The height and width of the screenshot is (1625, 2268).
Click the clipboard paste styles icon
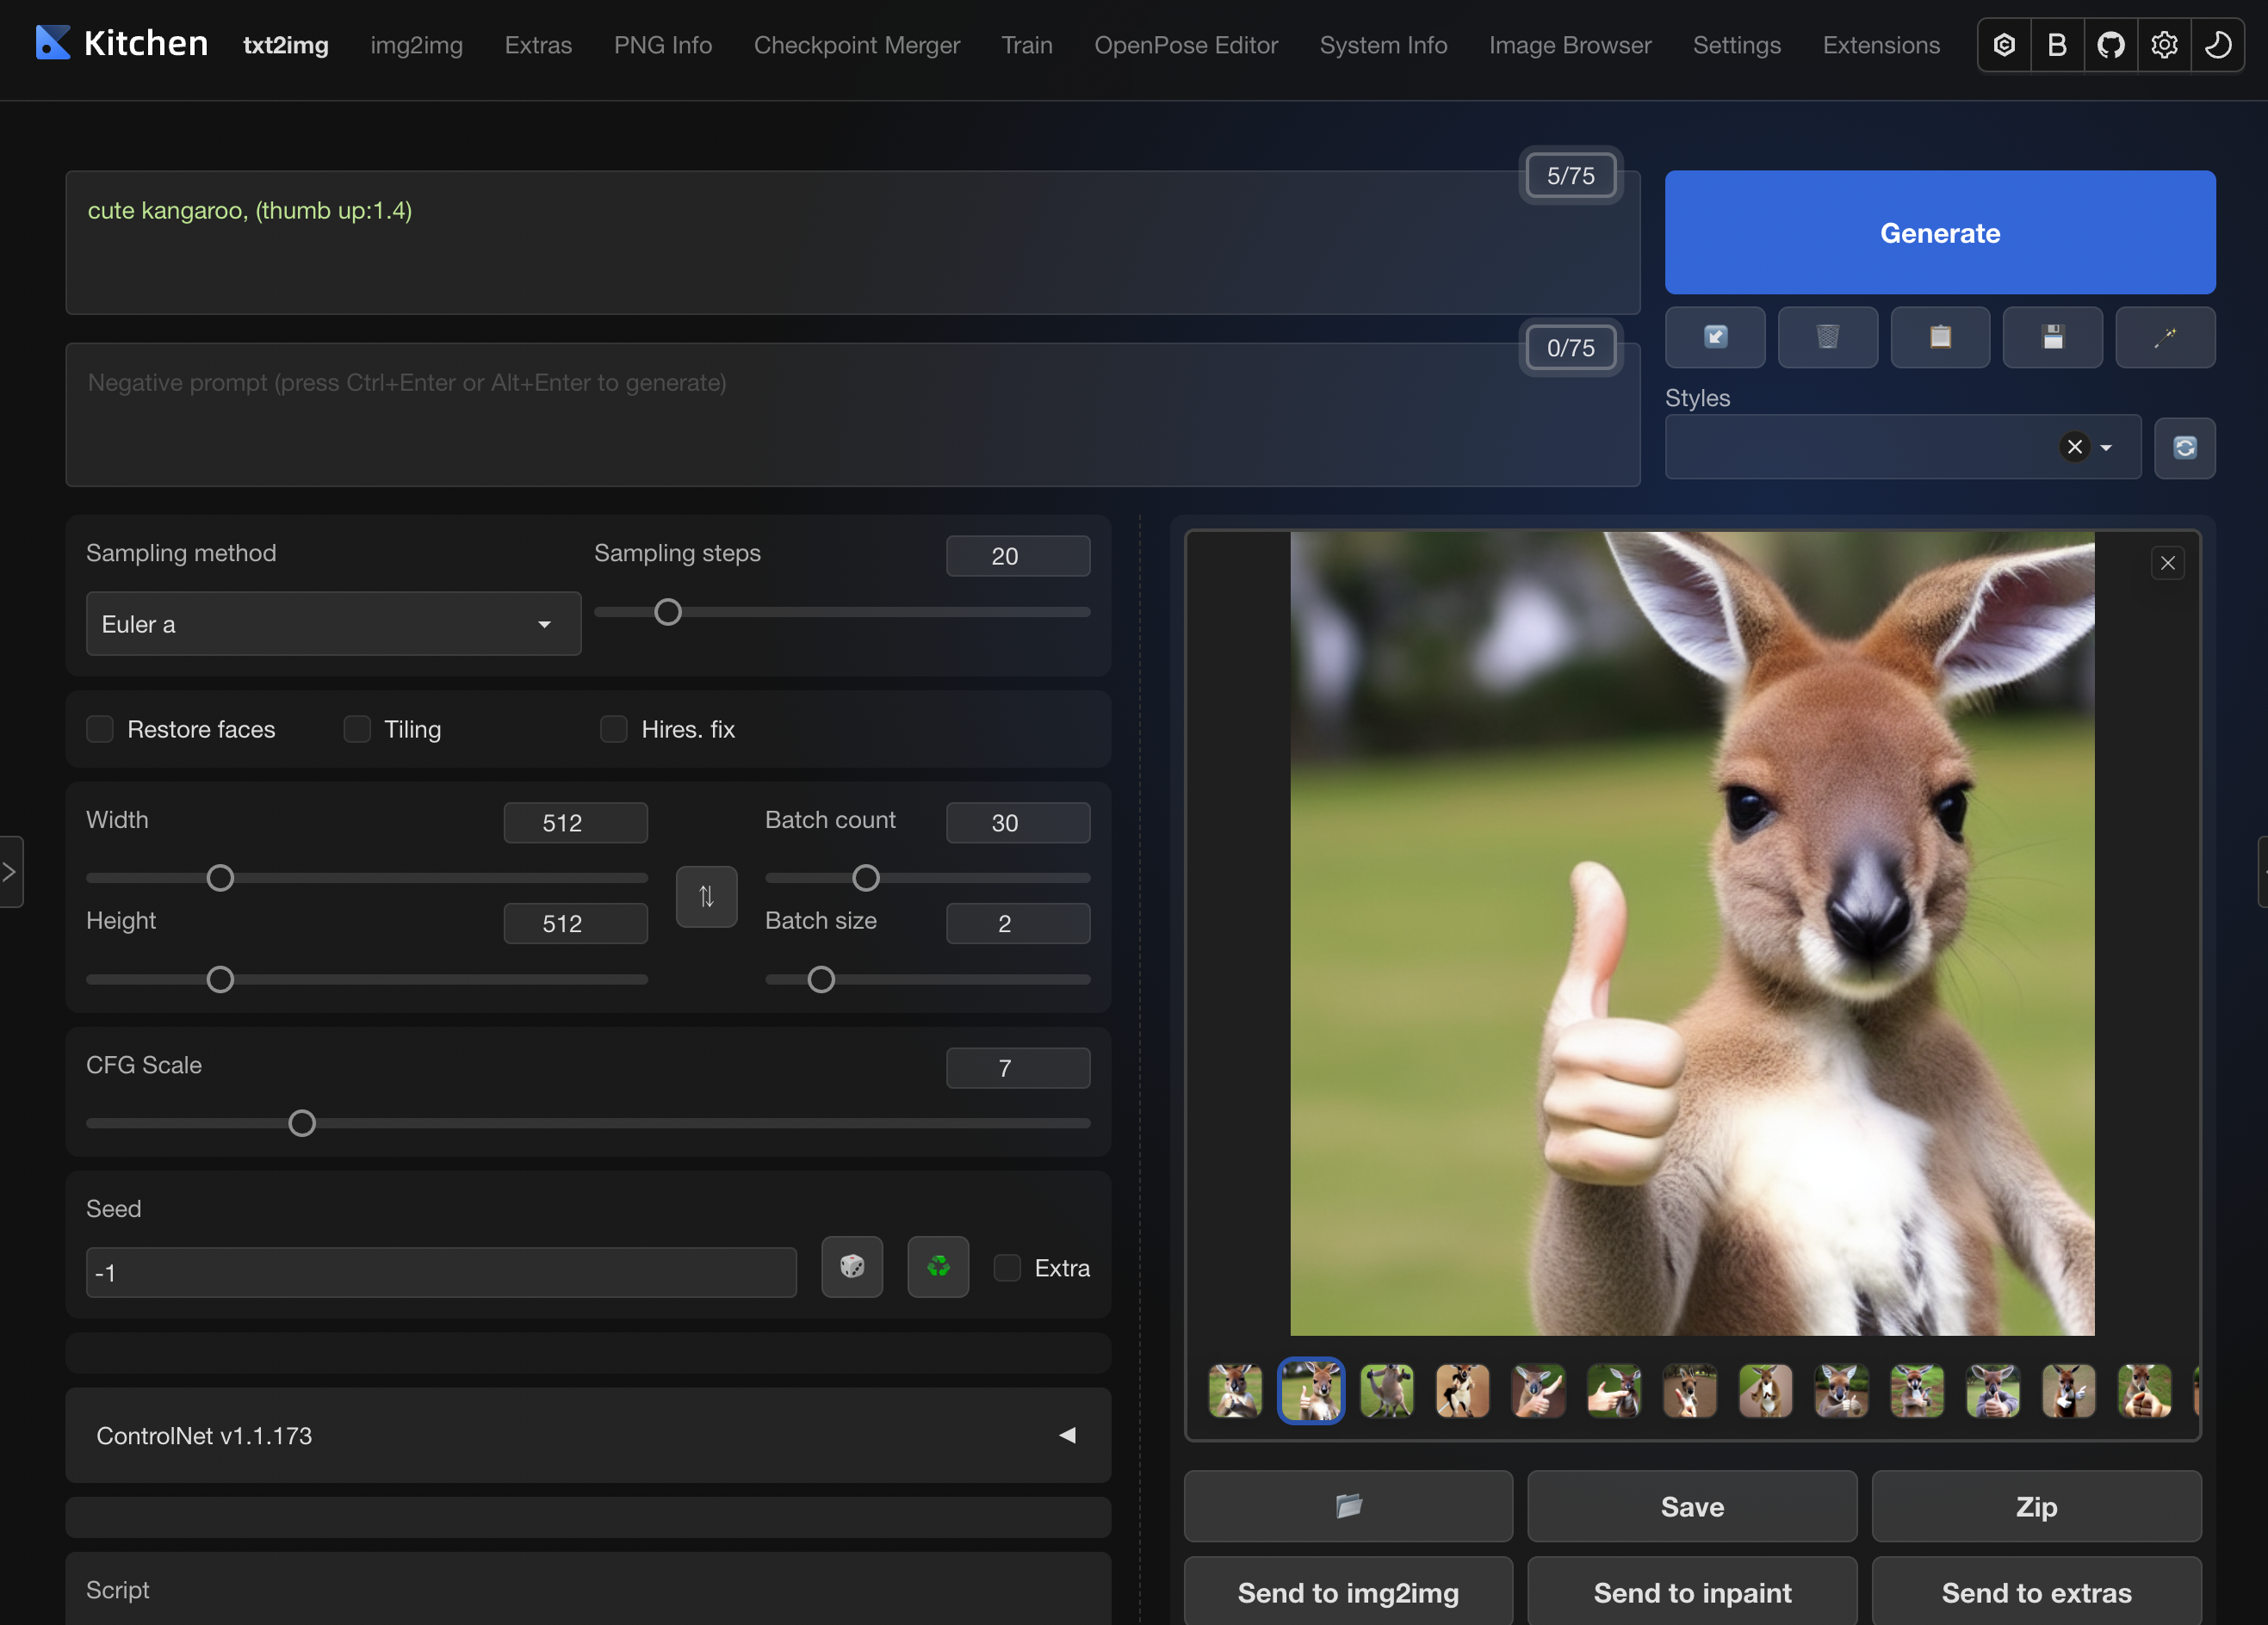[x=1940, y=337]
